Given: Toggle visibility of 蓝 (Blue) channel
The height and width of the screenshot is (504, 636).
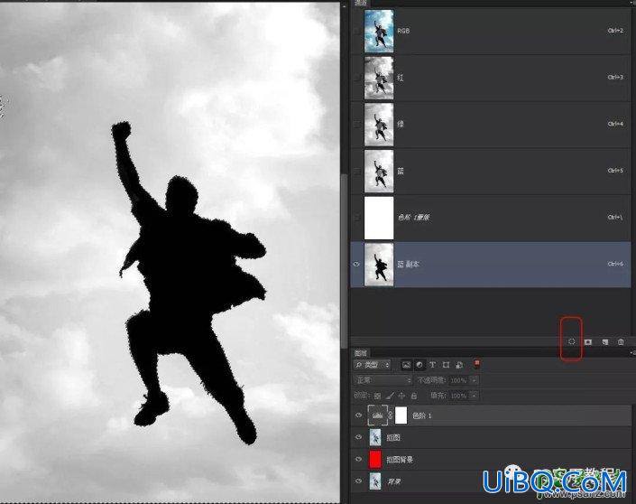Looking at the screenshot, I should point(357,171).
